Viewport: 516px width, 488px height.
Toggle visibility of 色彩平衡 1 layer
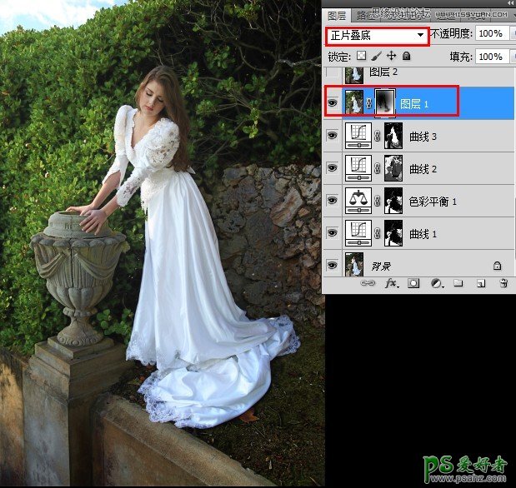click(333, 202)
